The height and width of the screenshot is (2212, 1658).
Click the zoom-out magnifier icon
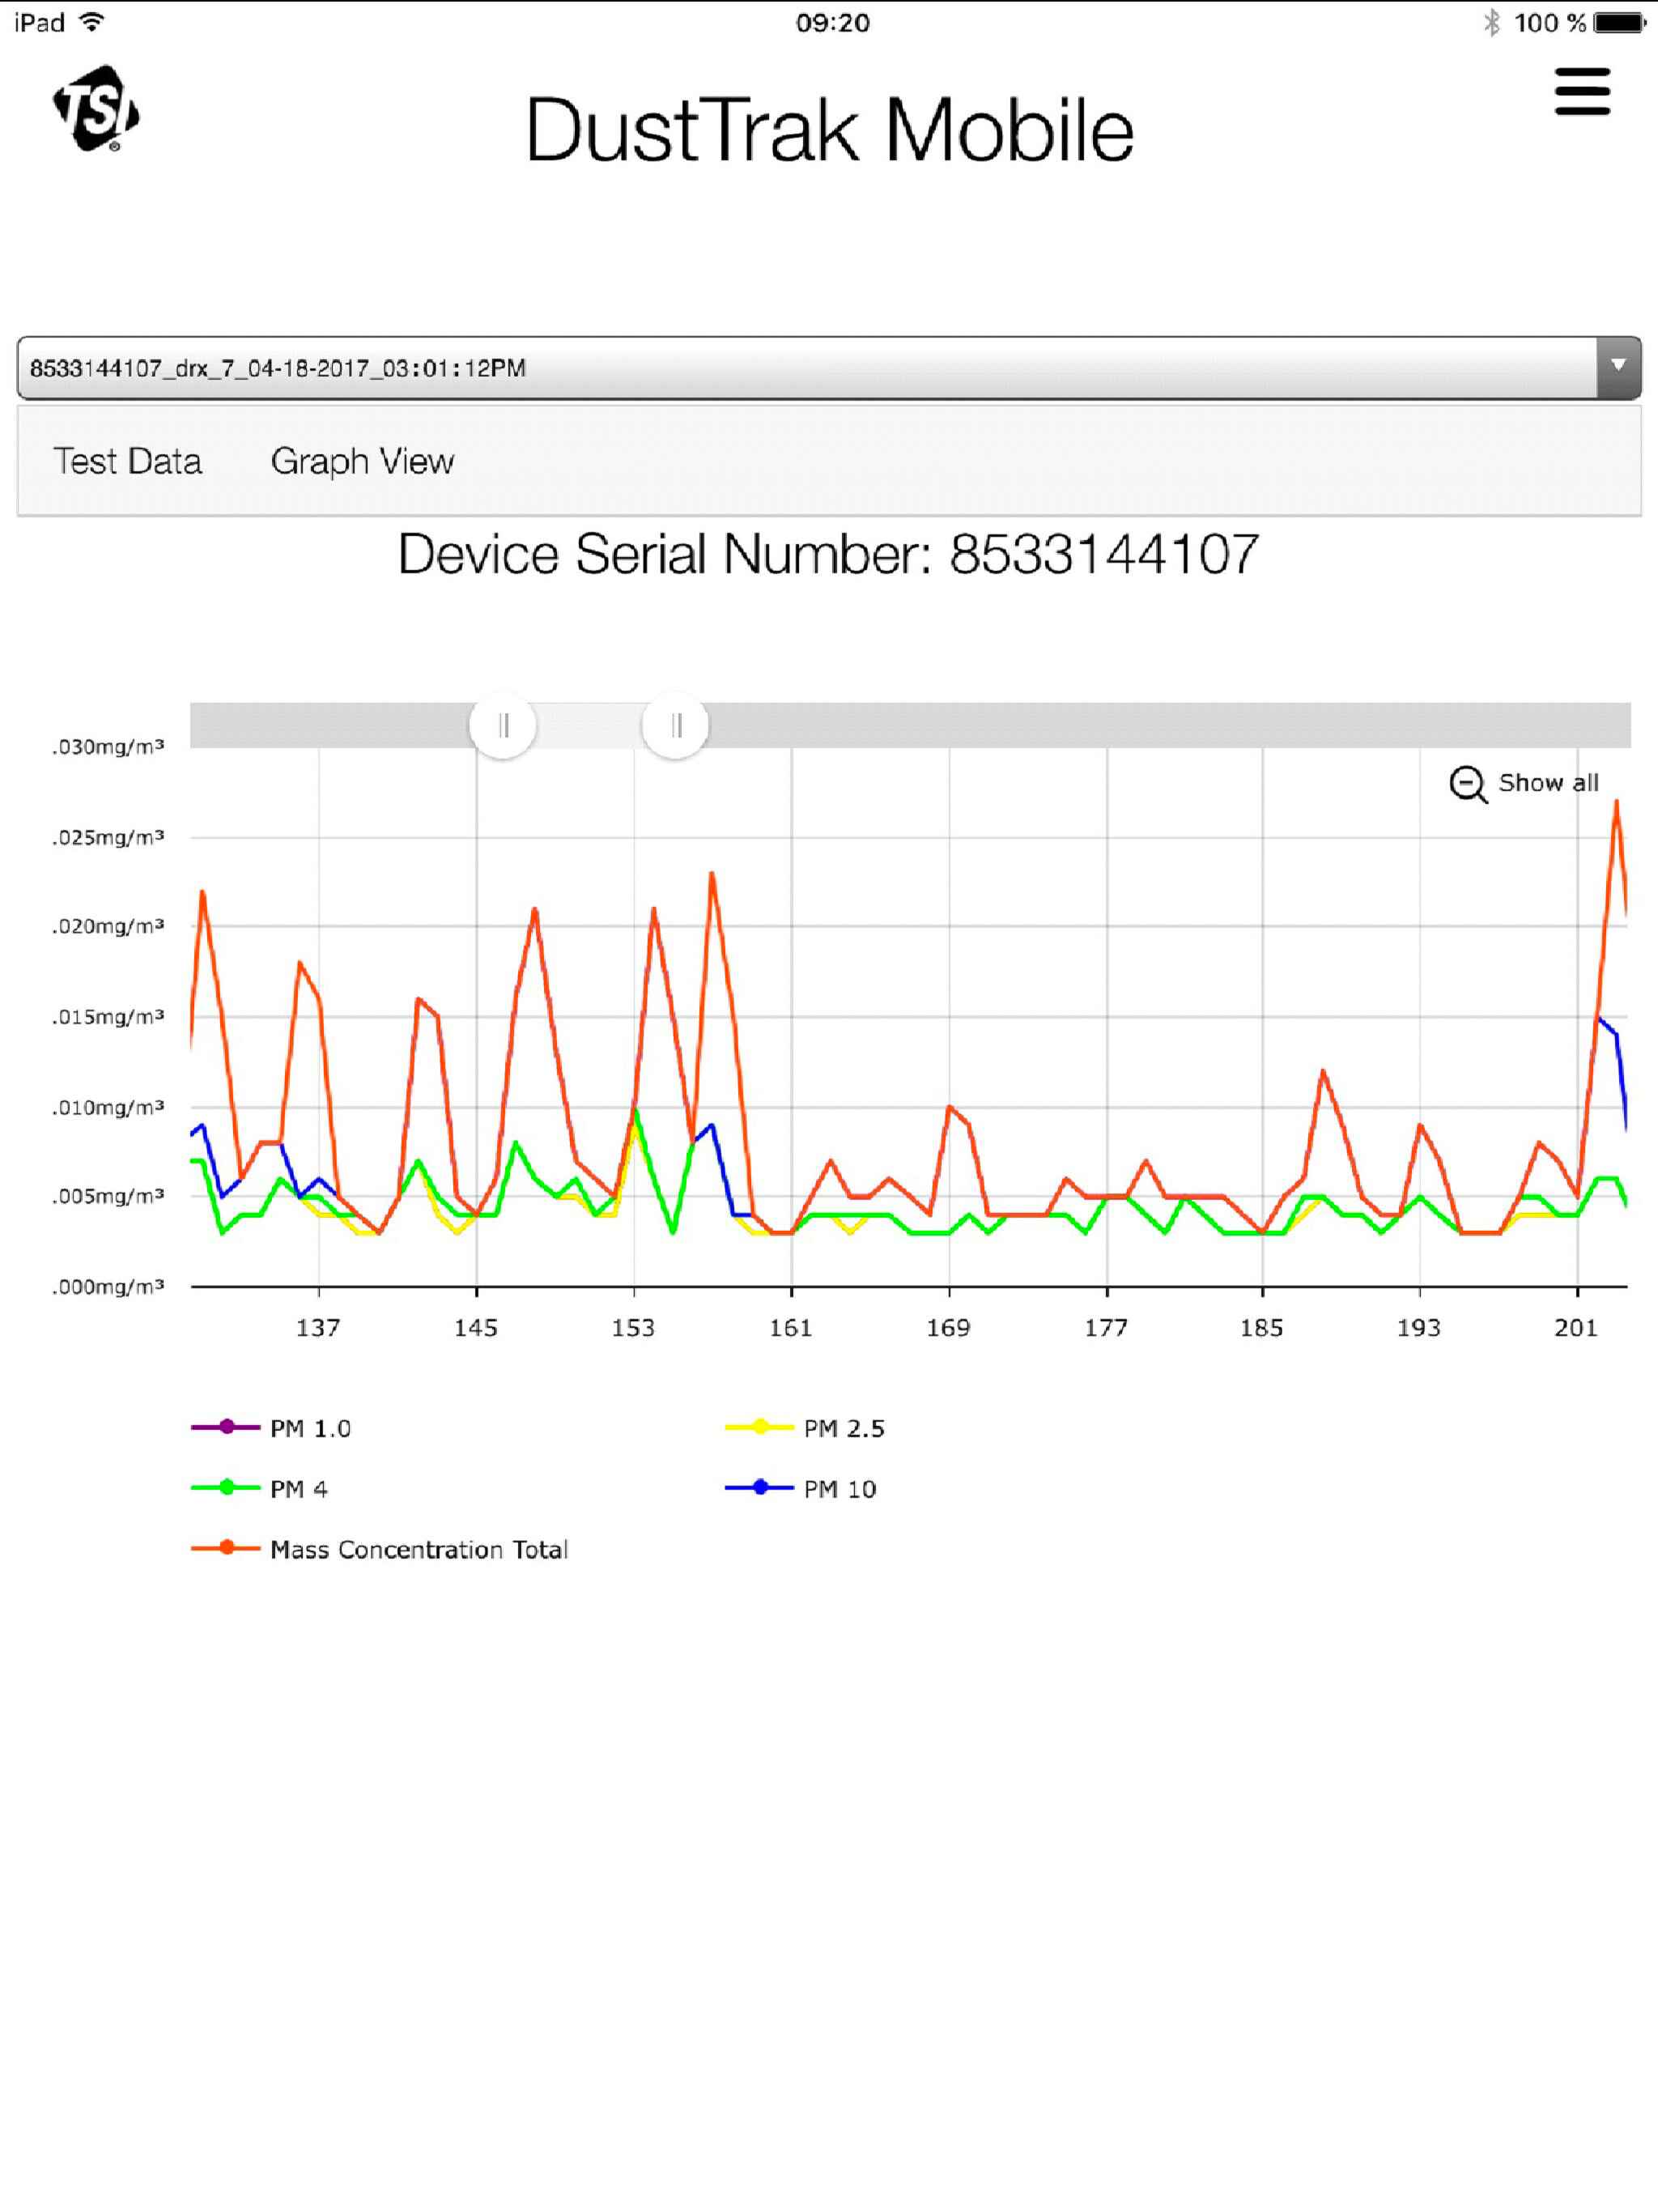click(1468, 784)
